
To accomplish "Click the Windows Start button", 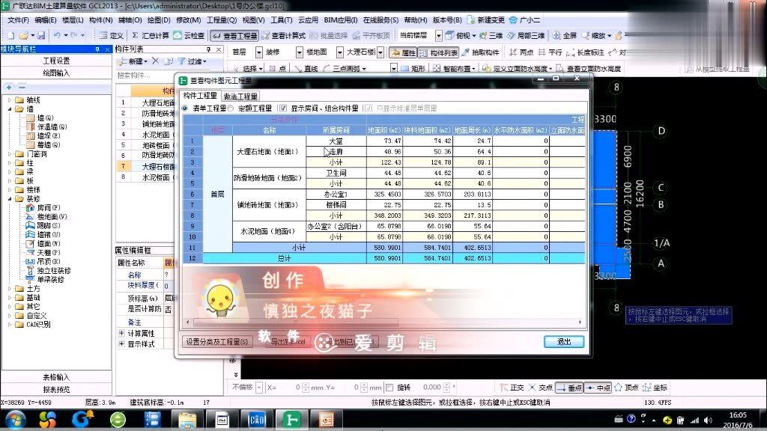I will point(15,420).
